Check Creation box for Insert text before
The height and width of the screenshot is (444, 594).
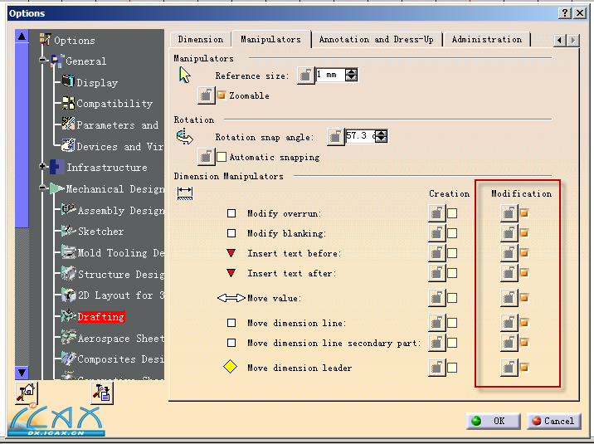point(452,253)
